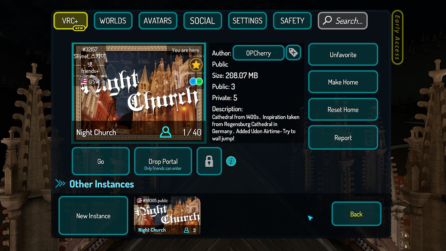446x251 pixels.
Task: Toggle the portal privacy lock
Action: [209, 161]
